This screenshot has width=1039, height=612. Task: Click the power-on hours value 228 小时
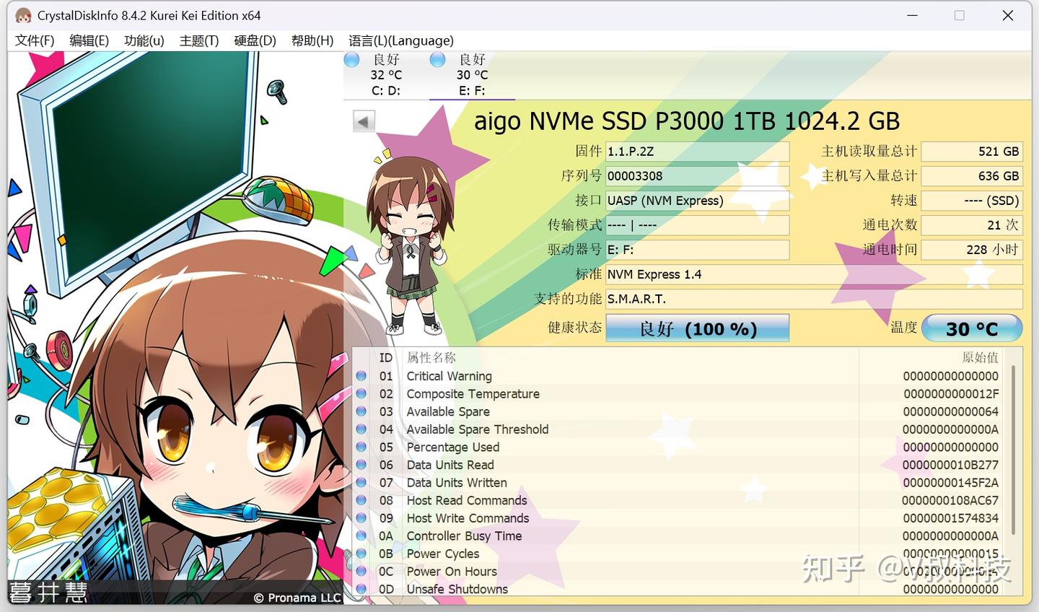(972, 250)
